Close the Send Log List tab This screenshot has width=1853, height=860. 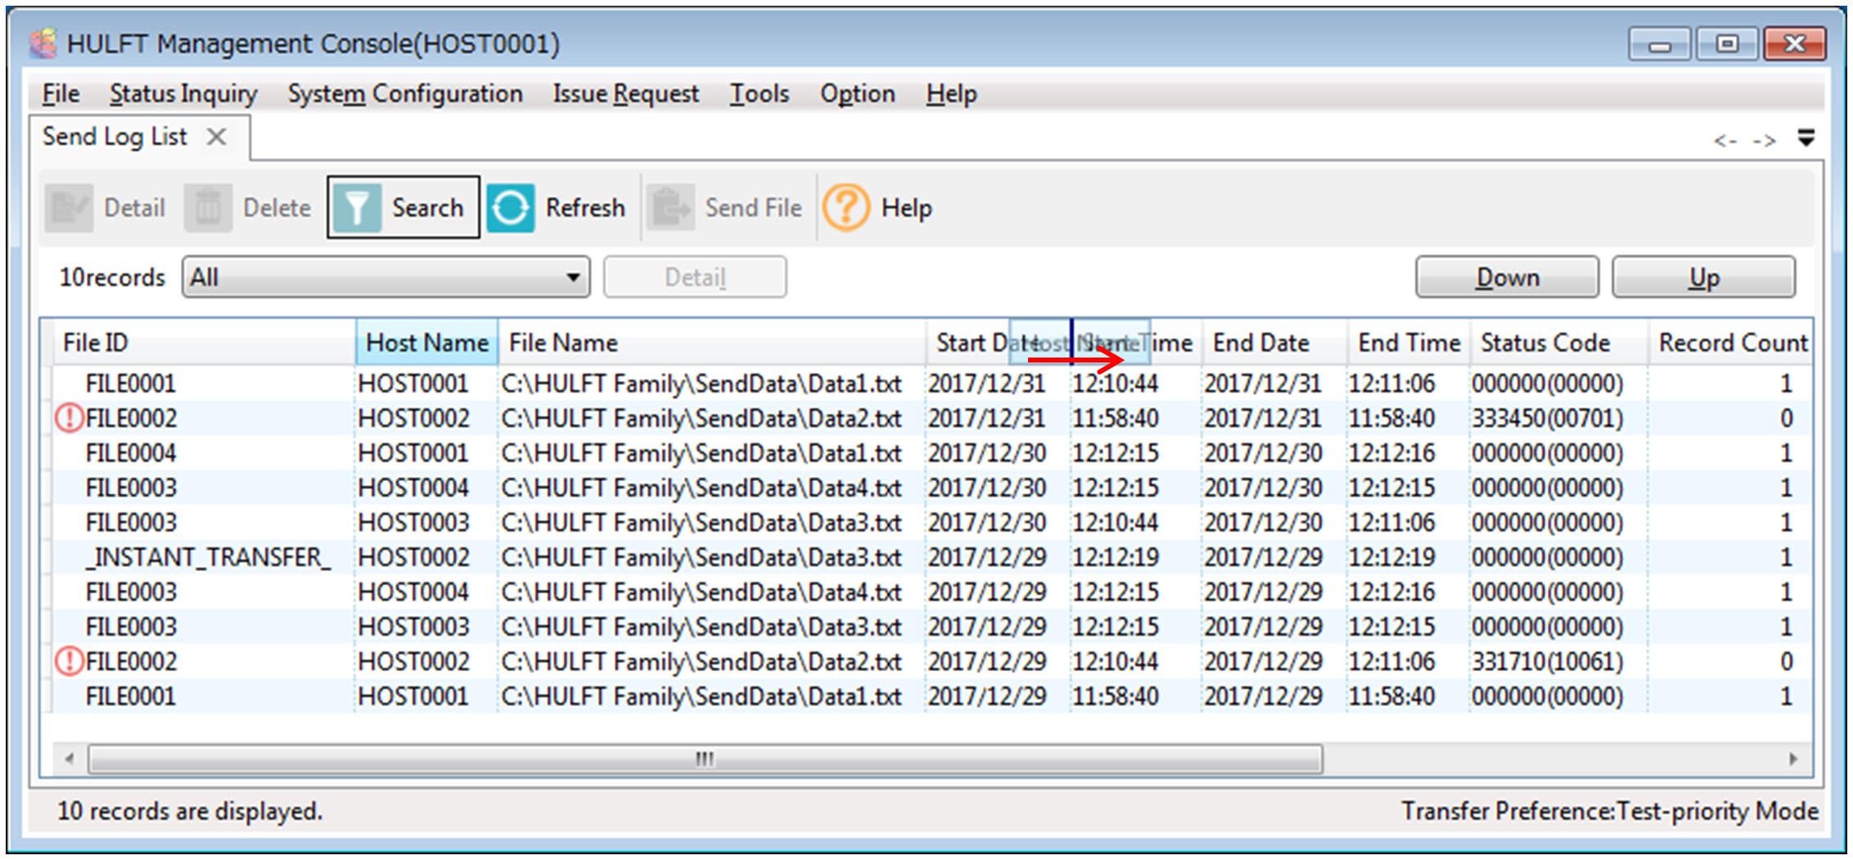coord(216,137)
